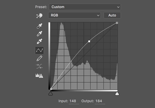
Task: Click the smooth curve values icon
Action: point(40,66)
